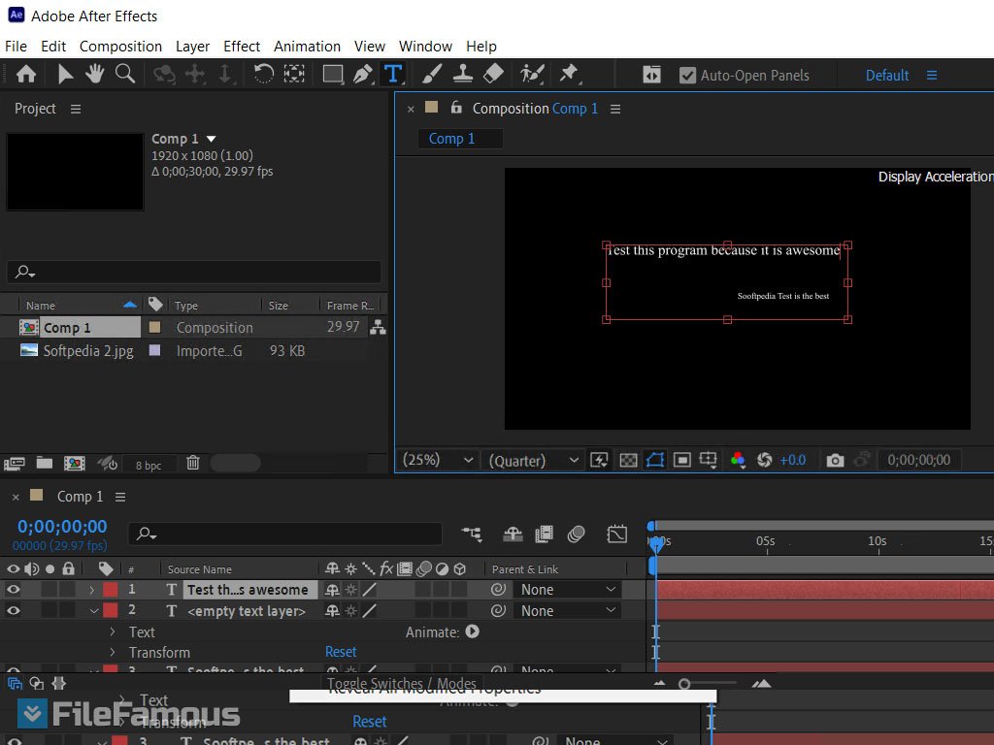Create a new composition from Project footer
This screenshot has width=994, height=745.
[x=74, y=463]
